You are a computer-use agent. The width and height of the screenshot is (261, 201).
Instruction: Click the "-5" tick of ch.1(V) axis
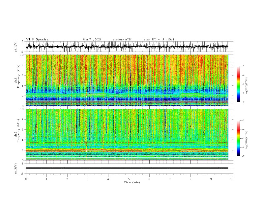[22, 52]
